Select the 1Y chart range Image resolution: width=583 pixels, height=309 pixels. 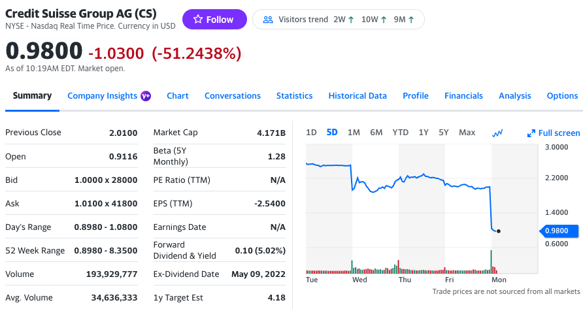[424, 133]
